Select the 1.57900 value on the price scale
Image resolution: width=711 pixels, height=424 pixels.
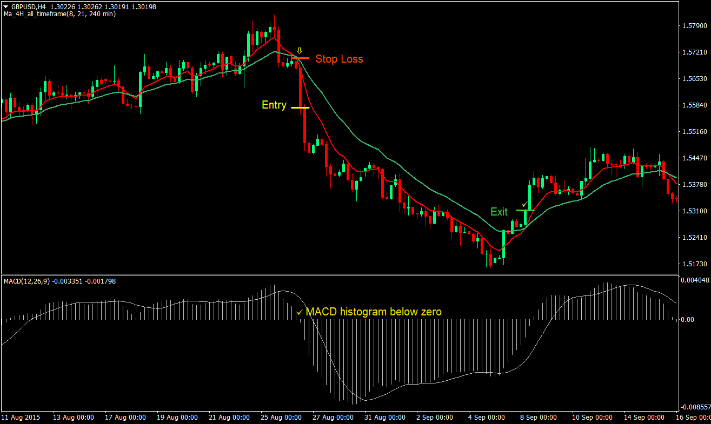pyautogui.click(x=694, y=25)
